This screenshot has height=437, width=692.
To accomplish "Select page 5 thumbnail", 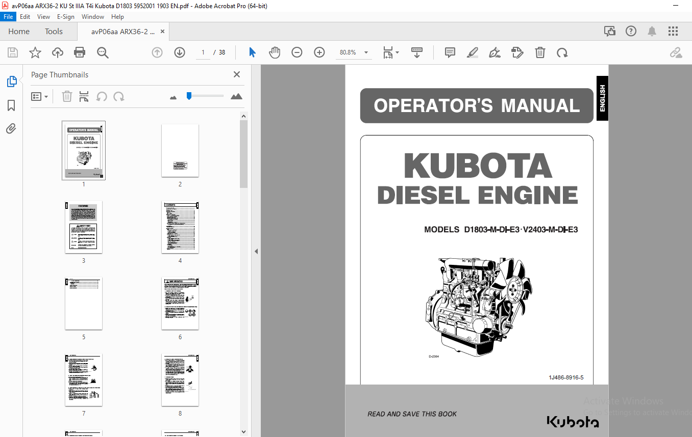I will pos(84,303).
